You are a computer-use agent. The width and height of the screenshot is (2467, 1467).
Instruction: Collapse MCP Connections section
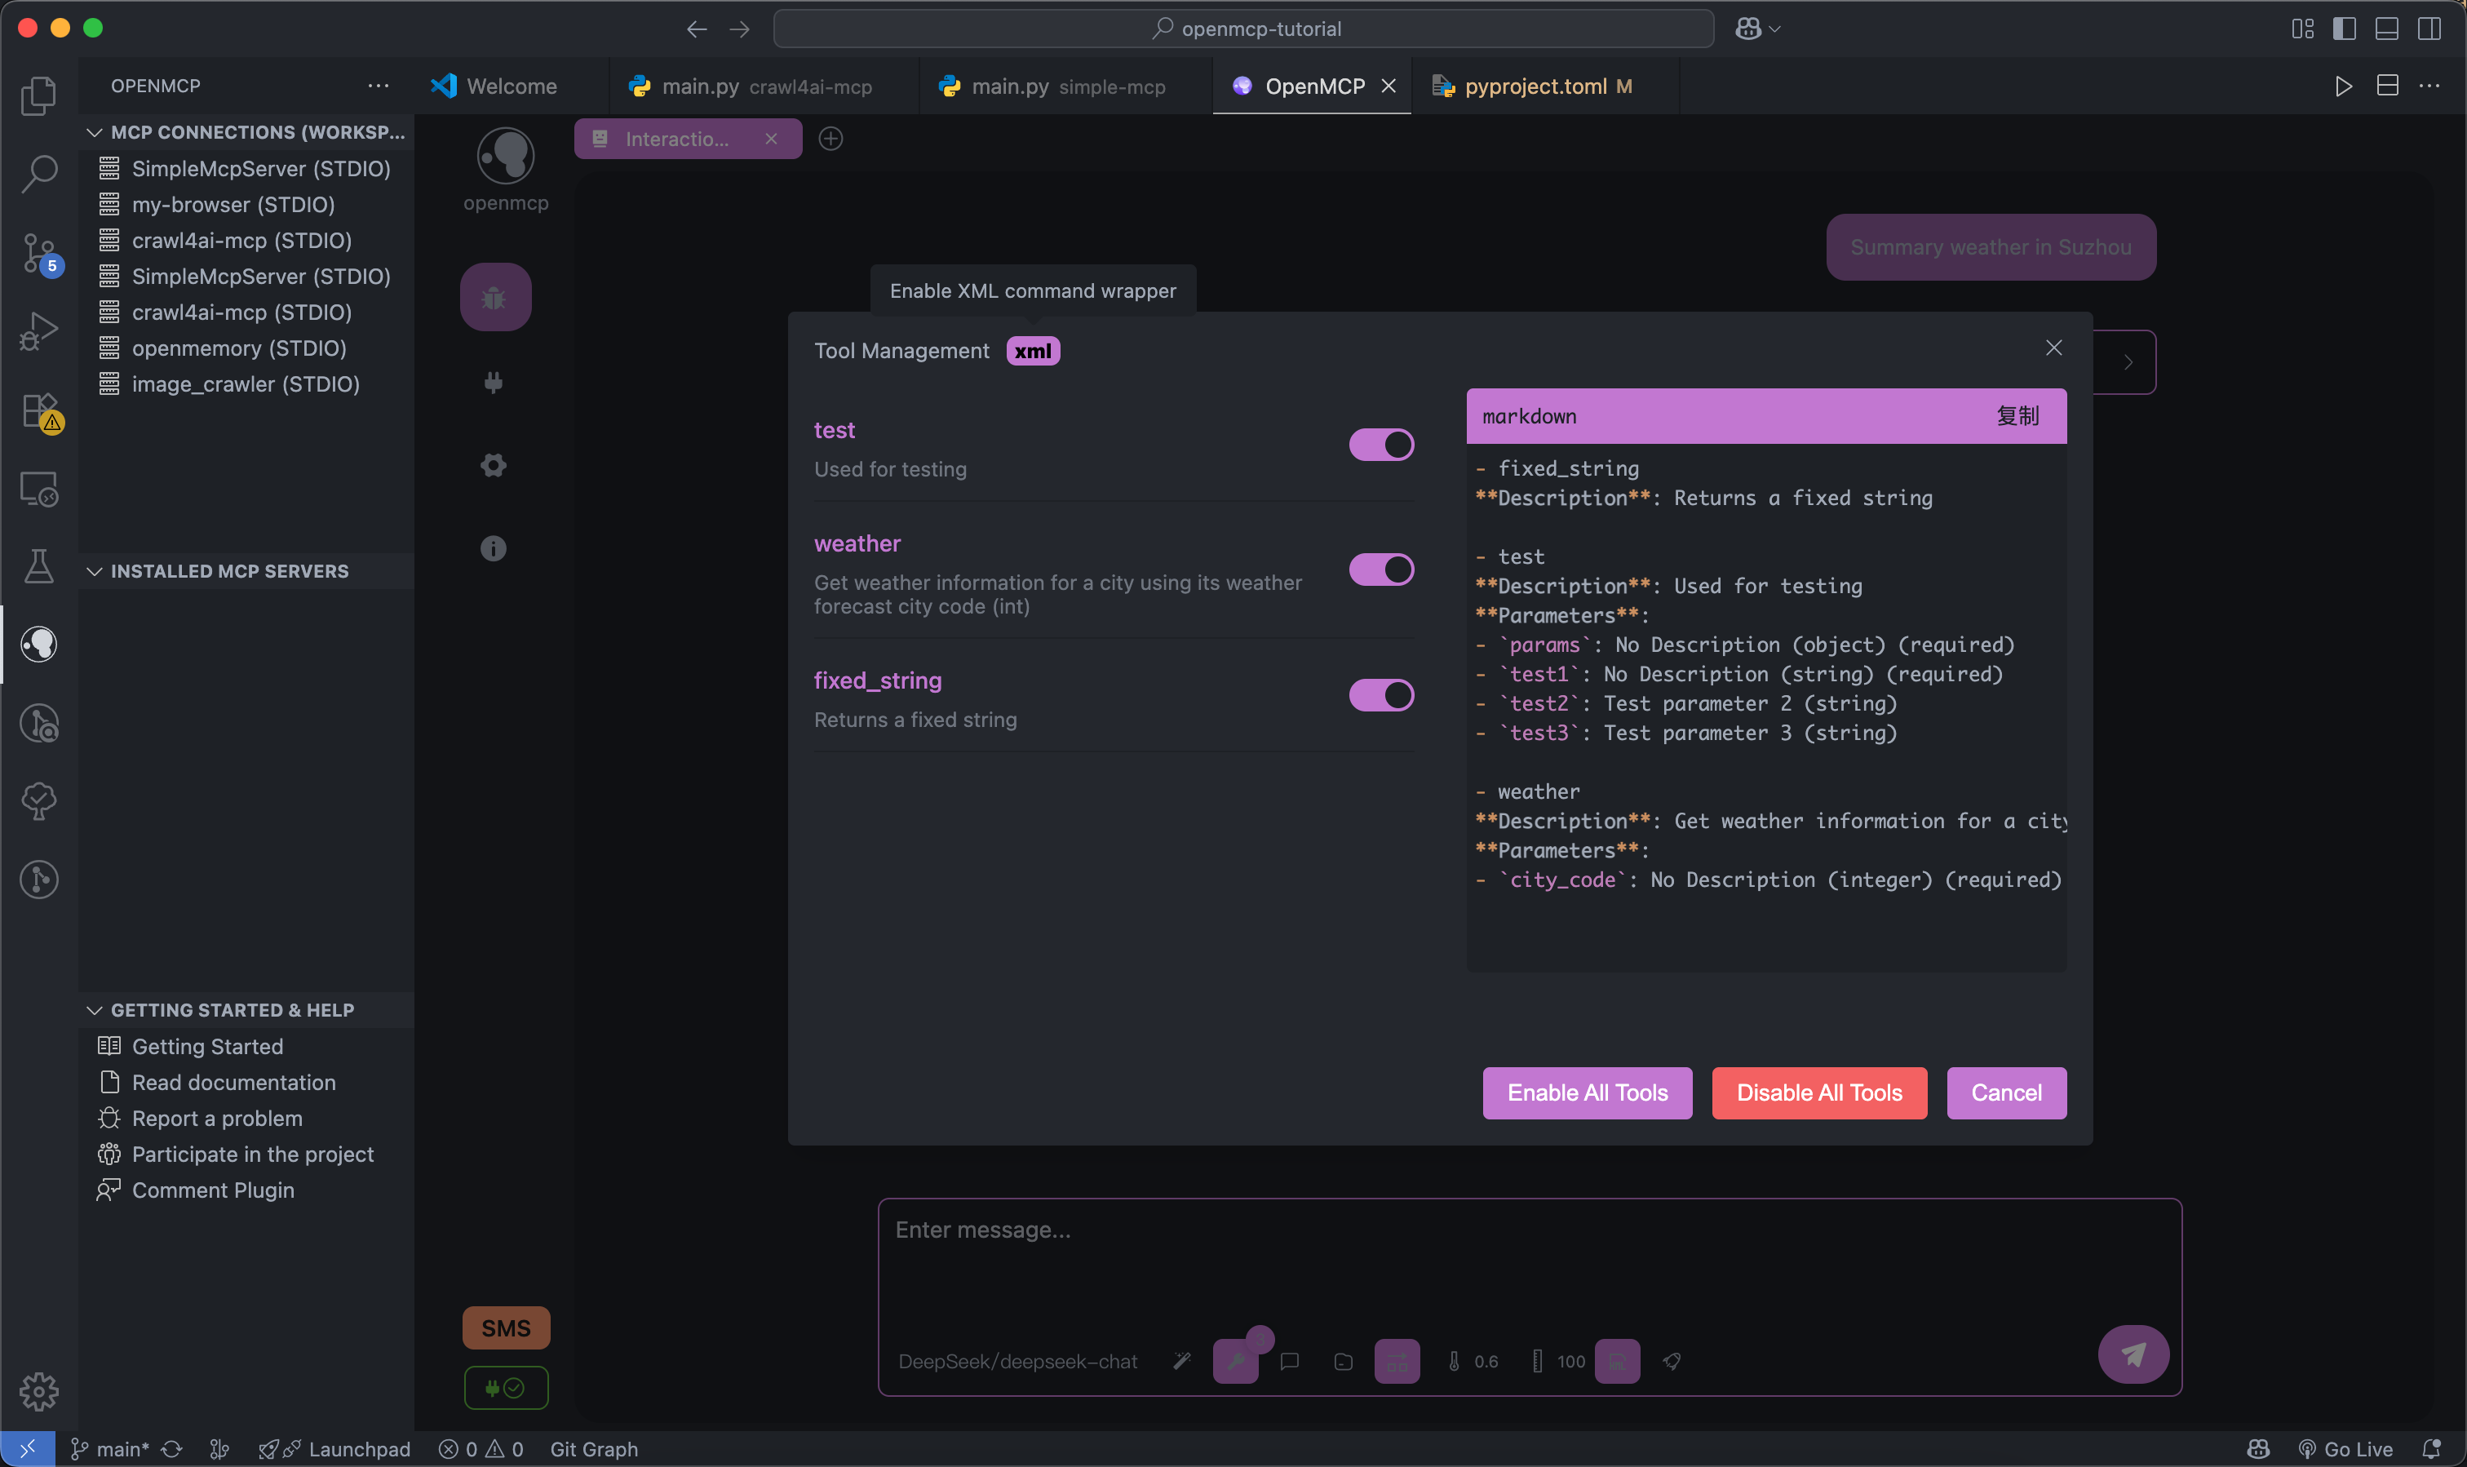(x=95, y=131)
